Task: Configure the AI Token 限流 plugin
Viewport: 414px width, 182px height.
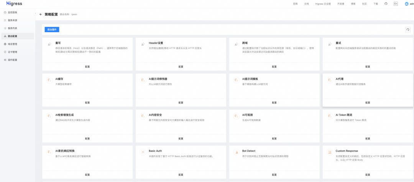Action: click(x=368, y=139)
